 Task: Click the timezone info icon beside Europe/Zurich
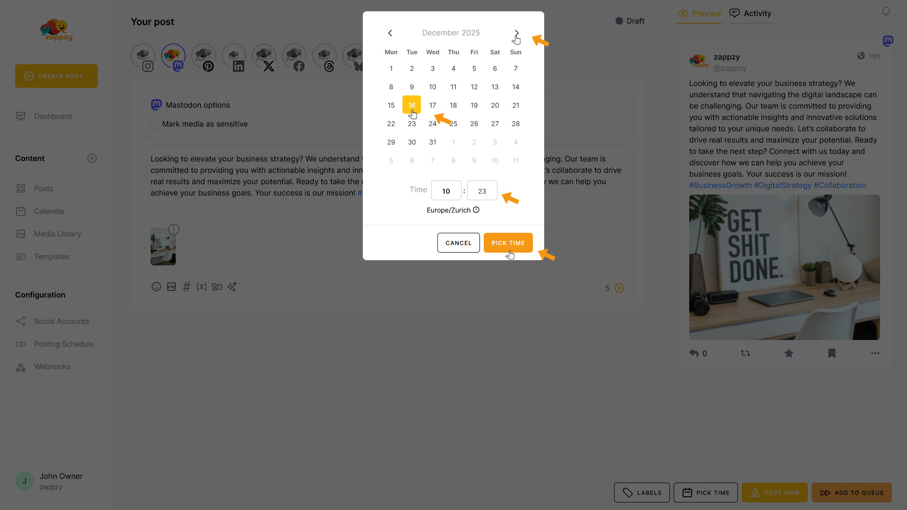476,210
